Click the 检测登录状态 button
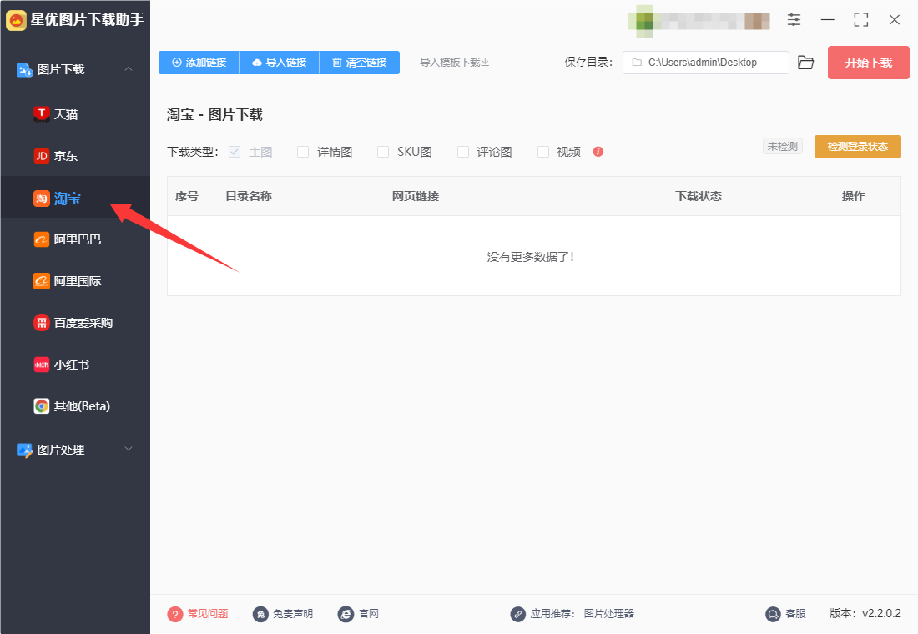The width and height of the screenshot is (918, 634). pos(858,147)
